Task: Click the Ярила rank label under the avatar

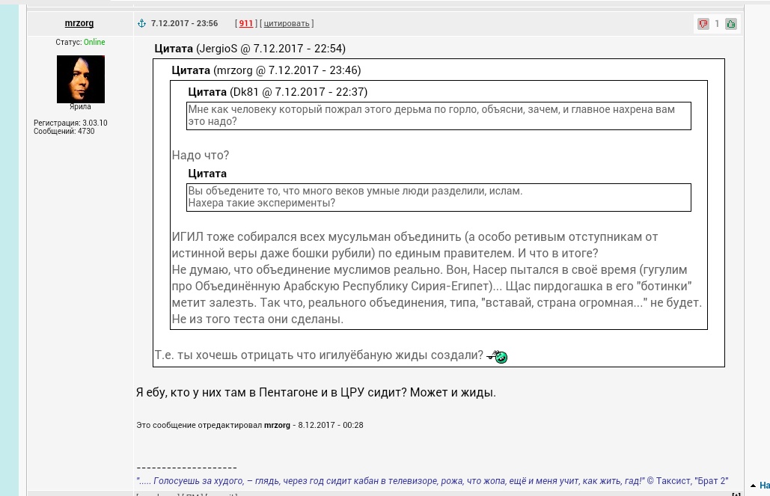Action: (x=80, y=106)
